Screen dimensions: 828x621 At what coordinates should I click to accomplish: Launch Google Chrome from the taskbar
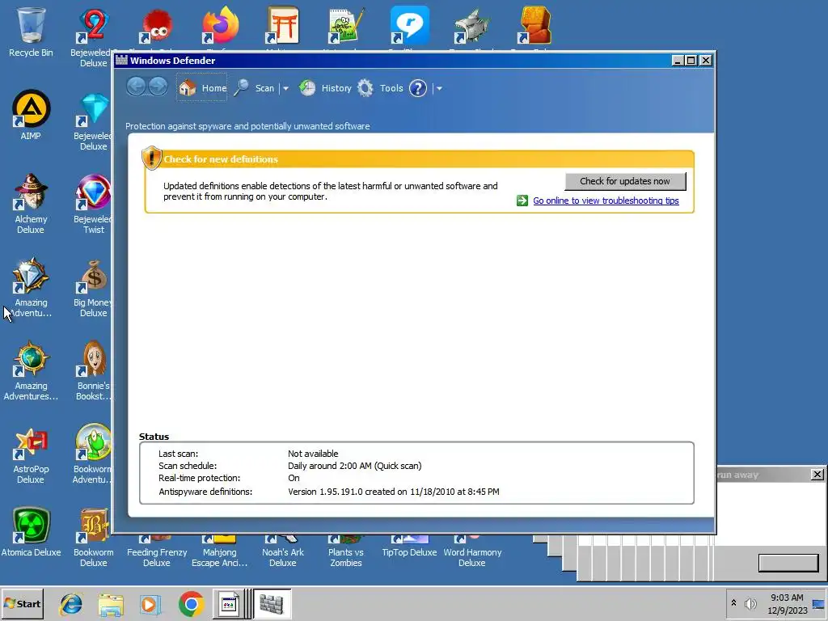click(x=191, y=604)
